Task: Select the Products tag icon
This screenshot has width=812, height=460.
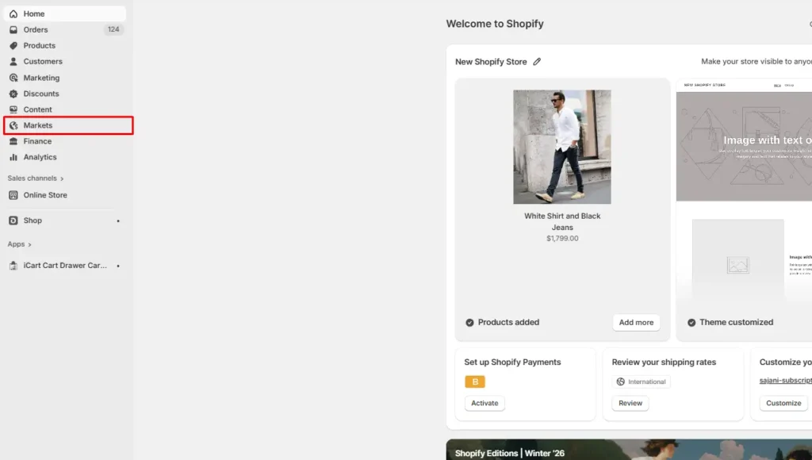Action: click(13, 45)
